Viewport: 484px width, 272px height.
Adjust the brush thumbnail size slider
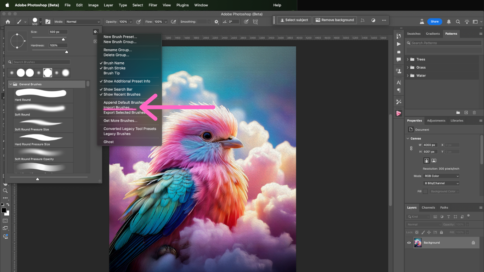pyautogui.click(x=38, y=178)
